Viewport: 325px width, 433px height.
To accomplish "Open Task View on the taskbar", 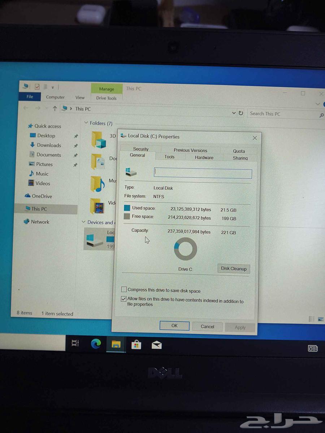I will [75, 344].
